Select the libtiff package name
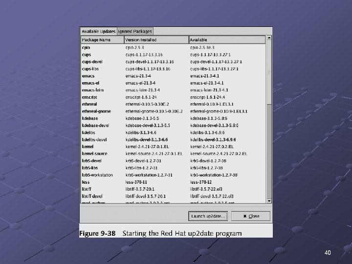The height and width of the screenshot is (264, 352). tap(87, 189)
